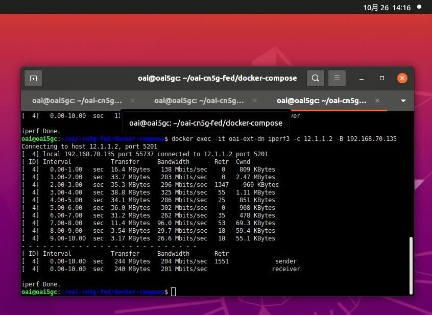
Task: Click the 'Connecting to host 12.1.1.2' line
Action: (89, 147)
